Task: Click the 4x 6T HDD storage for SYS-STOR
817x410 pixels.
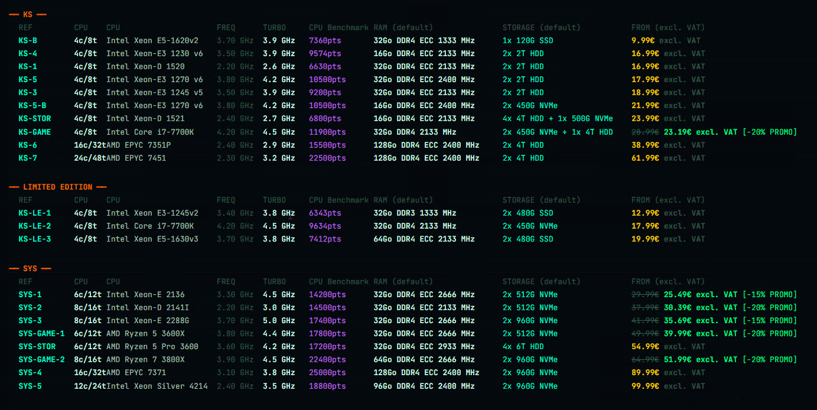Action: (x=523, y=347)
